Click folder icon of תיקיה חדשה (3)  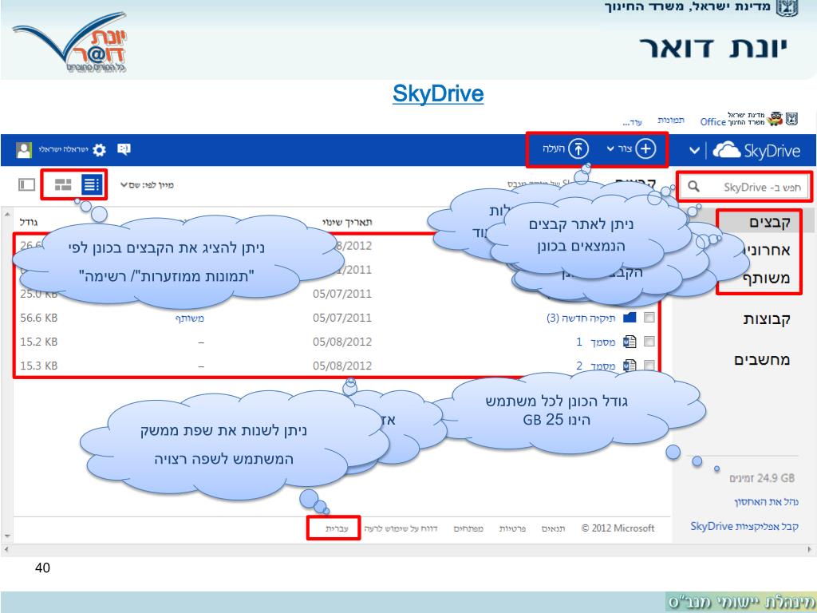630,318
